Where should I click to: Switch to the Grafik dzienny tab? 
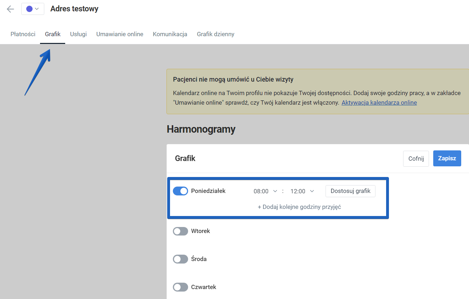(215, 34)
